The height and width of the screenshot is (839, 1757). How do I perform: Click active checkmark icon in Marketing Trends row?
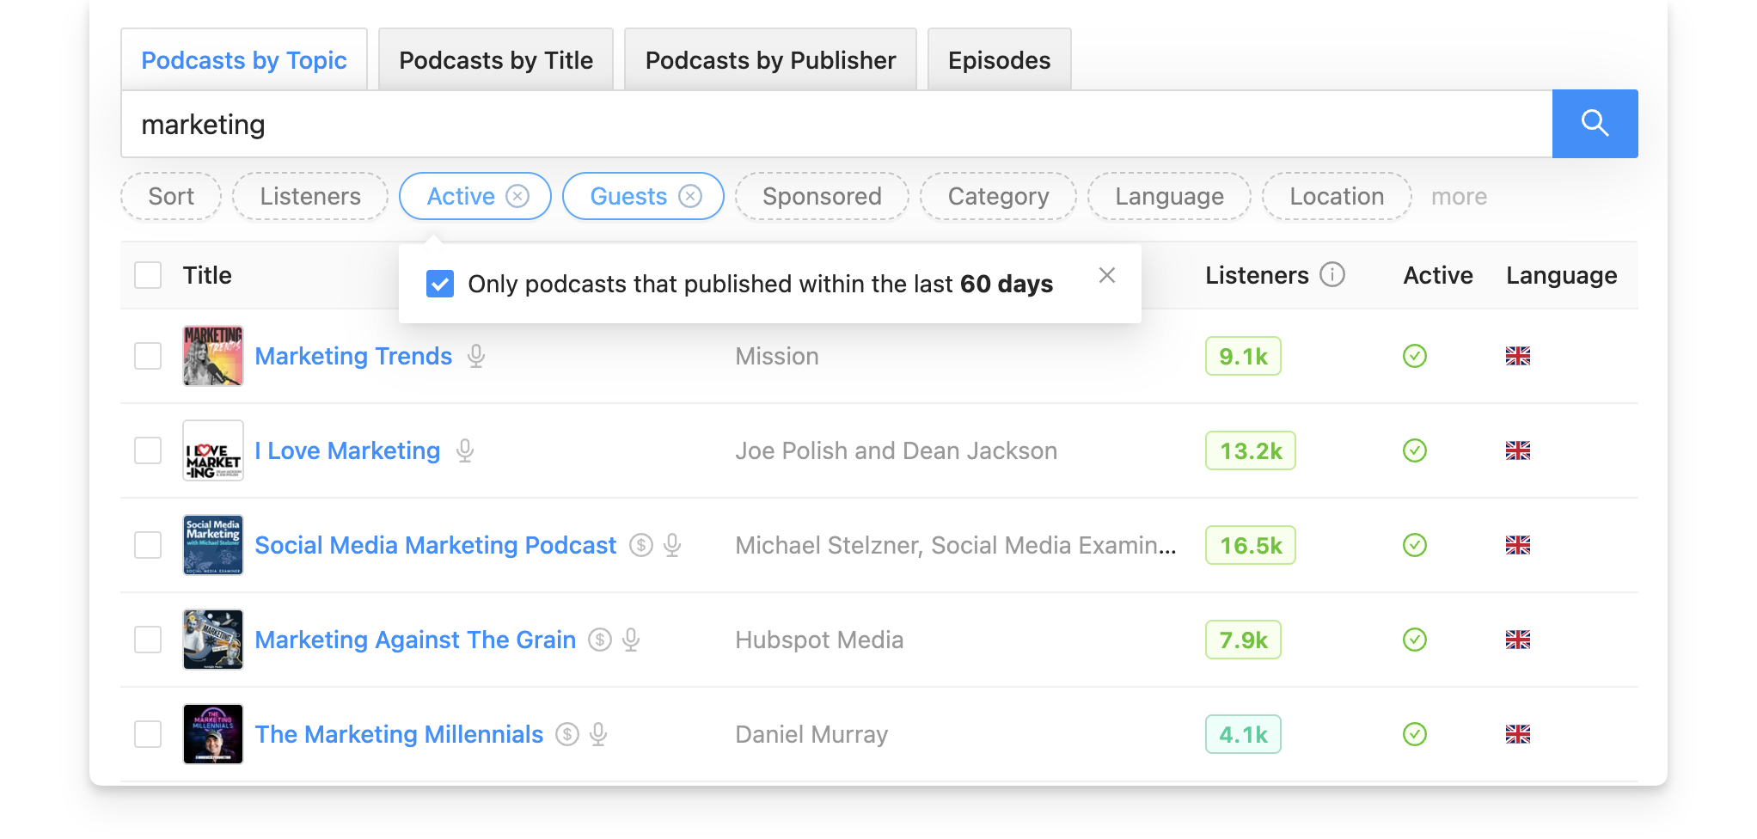click(x=1415, y=356)
